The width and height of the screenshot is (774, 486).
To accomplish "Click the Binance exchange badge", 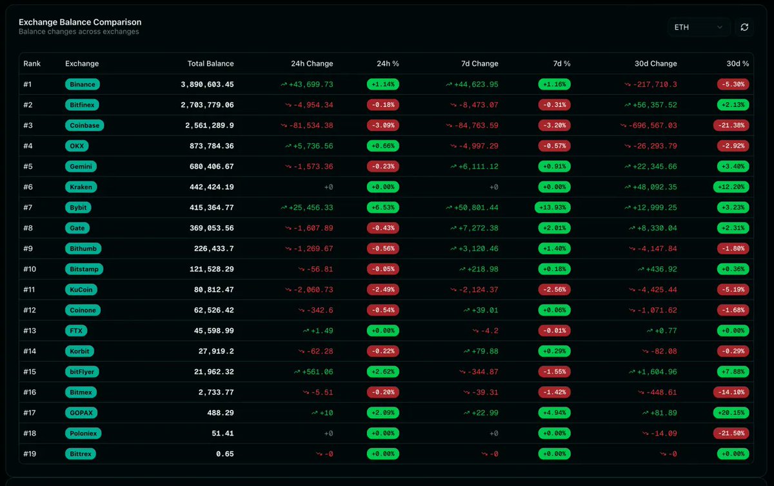I will tap(83, 84).
